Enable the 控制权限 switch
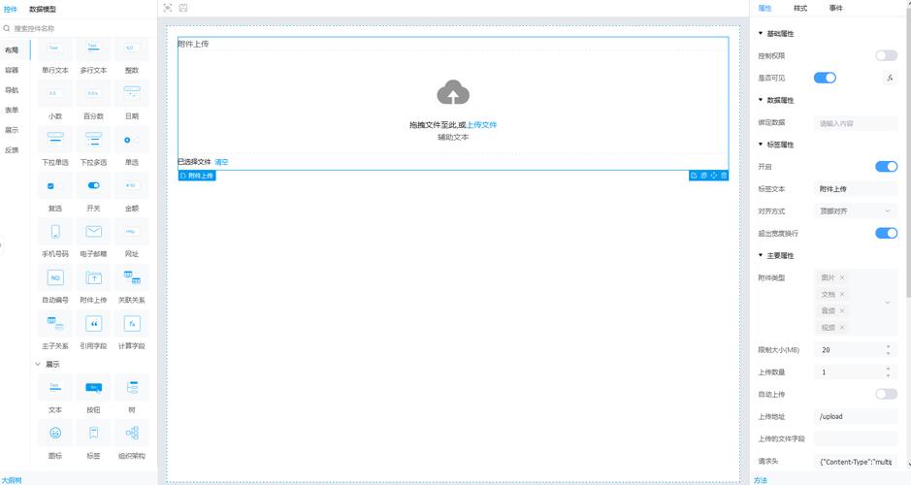Screen dimensions: 911x485 point(886,56)
